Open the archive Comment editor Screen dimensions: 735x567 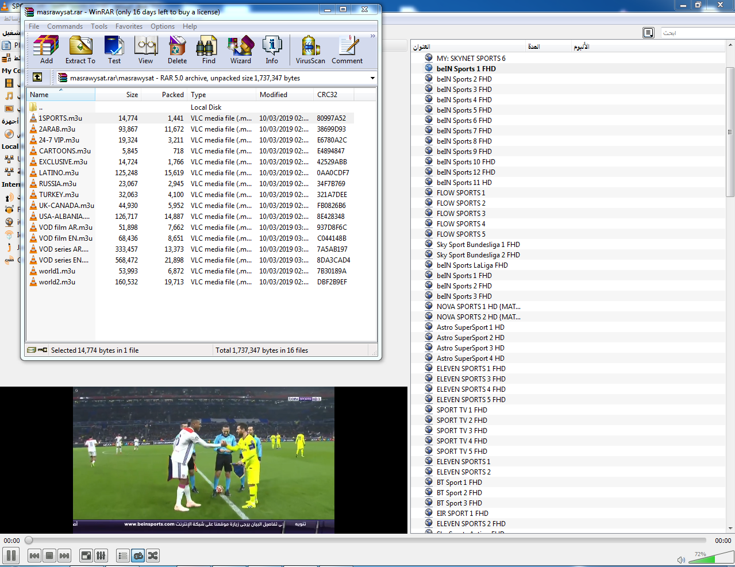[x=347, y=50]
